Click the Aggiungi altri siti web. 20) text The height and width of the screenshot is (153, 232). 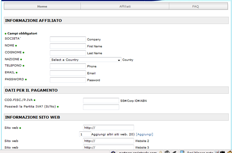click(x=113, y=134)
